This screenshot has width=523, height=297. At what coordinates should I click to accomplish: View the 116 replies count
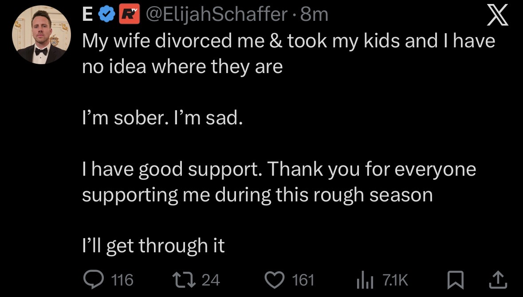(122, 280)
